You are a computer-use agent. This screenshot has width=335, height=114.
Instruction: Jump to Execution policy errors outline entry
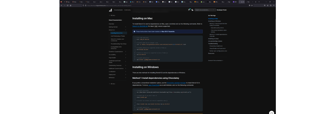(x=217, y=28)
